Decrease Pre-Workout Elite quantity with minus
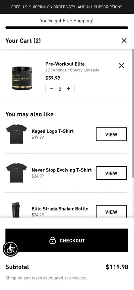This screenshot has width=134, height=290. pyautogui.click(x=52, y=89)
